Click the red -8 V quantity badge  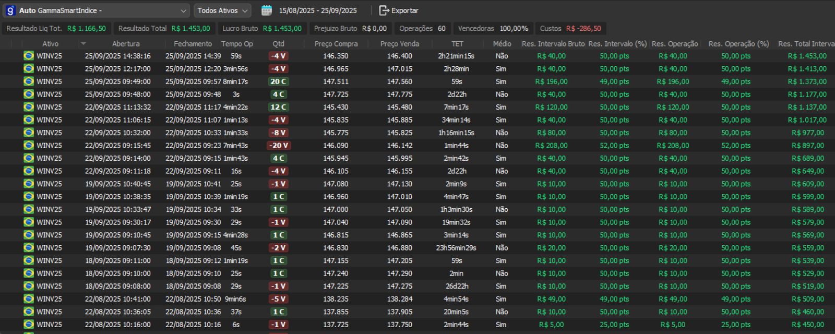[279, 133]
